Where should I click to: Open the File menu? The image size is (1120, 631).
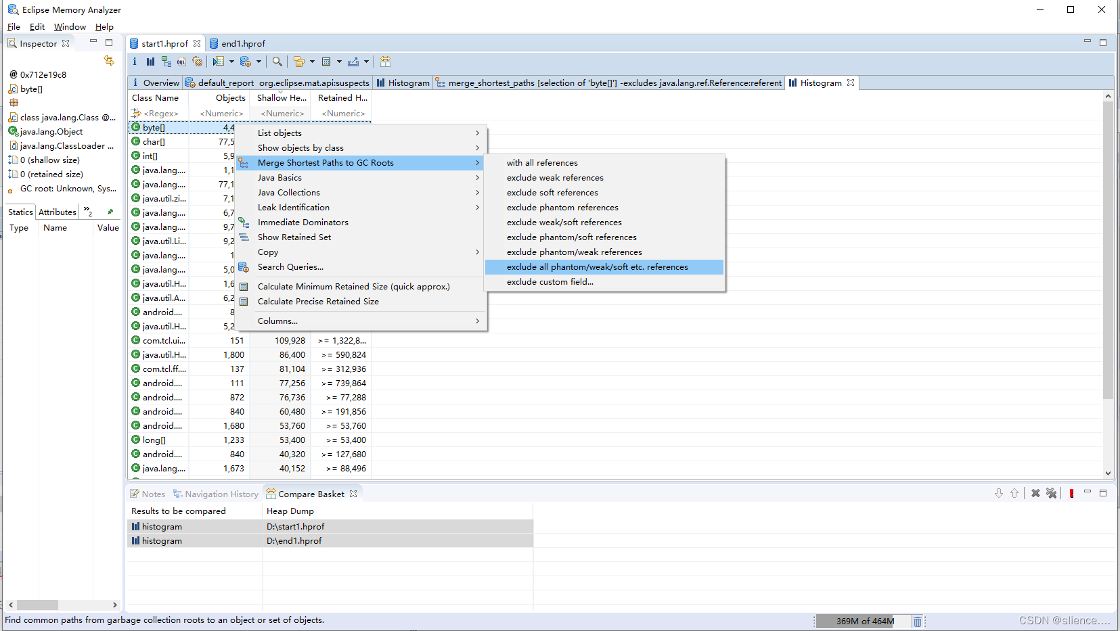click(14, 27)
